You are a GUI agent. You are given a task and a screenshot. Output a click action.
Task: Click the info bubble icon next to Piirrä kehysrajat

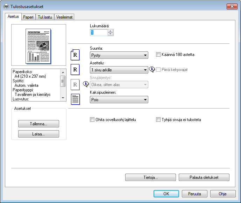click(x=152, y=69)
